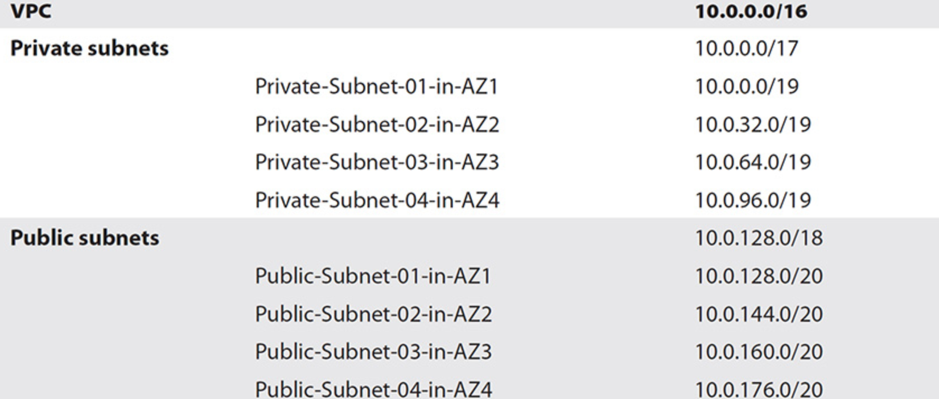
Task: Select the 10.0.128.0/20 CIDR value
Action: (759, 276)
